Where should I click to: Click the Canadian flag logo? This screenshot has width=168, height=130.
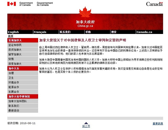[11, 4]
